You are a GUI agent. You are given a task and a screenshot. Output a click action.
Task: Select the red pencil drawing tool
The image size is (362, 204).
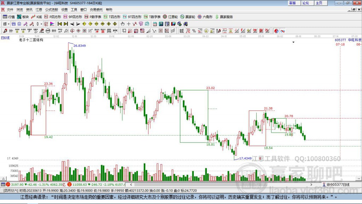pyautogui.click(x=5, y=31)
